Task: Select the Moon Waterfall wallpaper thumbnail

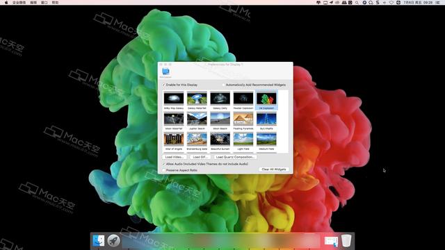Action: 174,119
